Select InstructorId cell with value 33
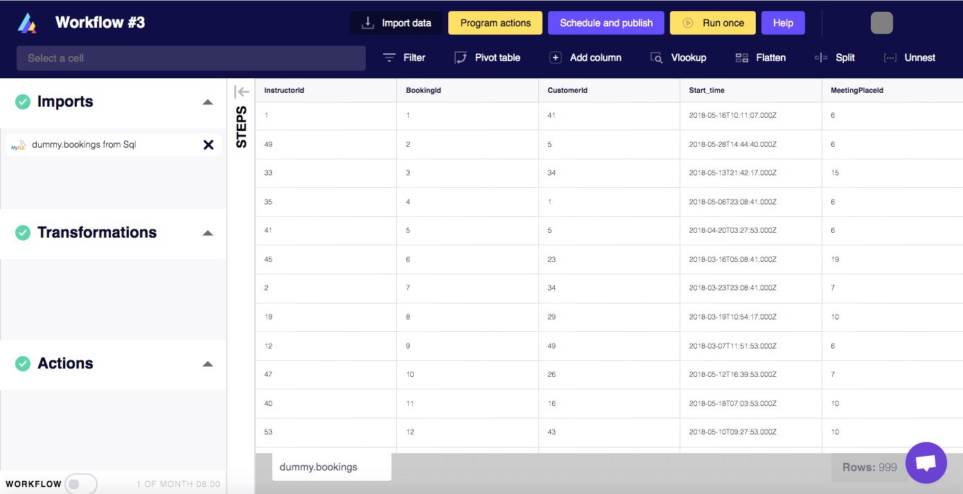Screen dimensions: 963x494 pyautogui.click(x=326, y=173)
